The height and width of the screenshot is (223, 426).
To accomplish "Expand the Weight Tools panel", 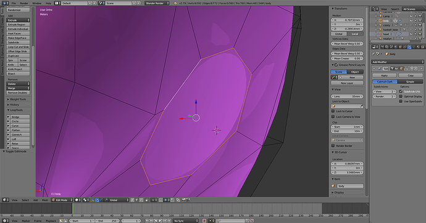I will coord(18,99).
